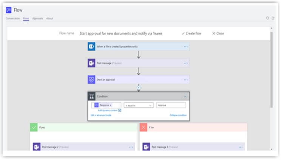Open options menu for Post message 2
The width and height of the screenshot is (284, 160).
(x=131, y=147)
